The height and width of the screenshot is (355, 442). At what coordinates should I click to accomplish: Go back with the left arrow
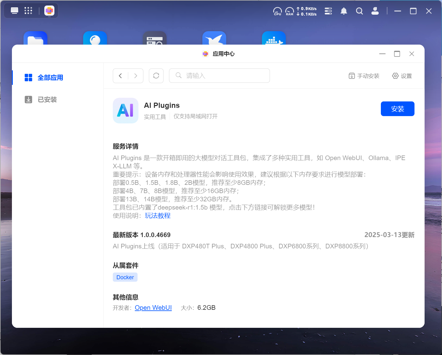tap(120, 76)
